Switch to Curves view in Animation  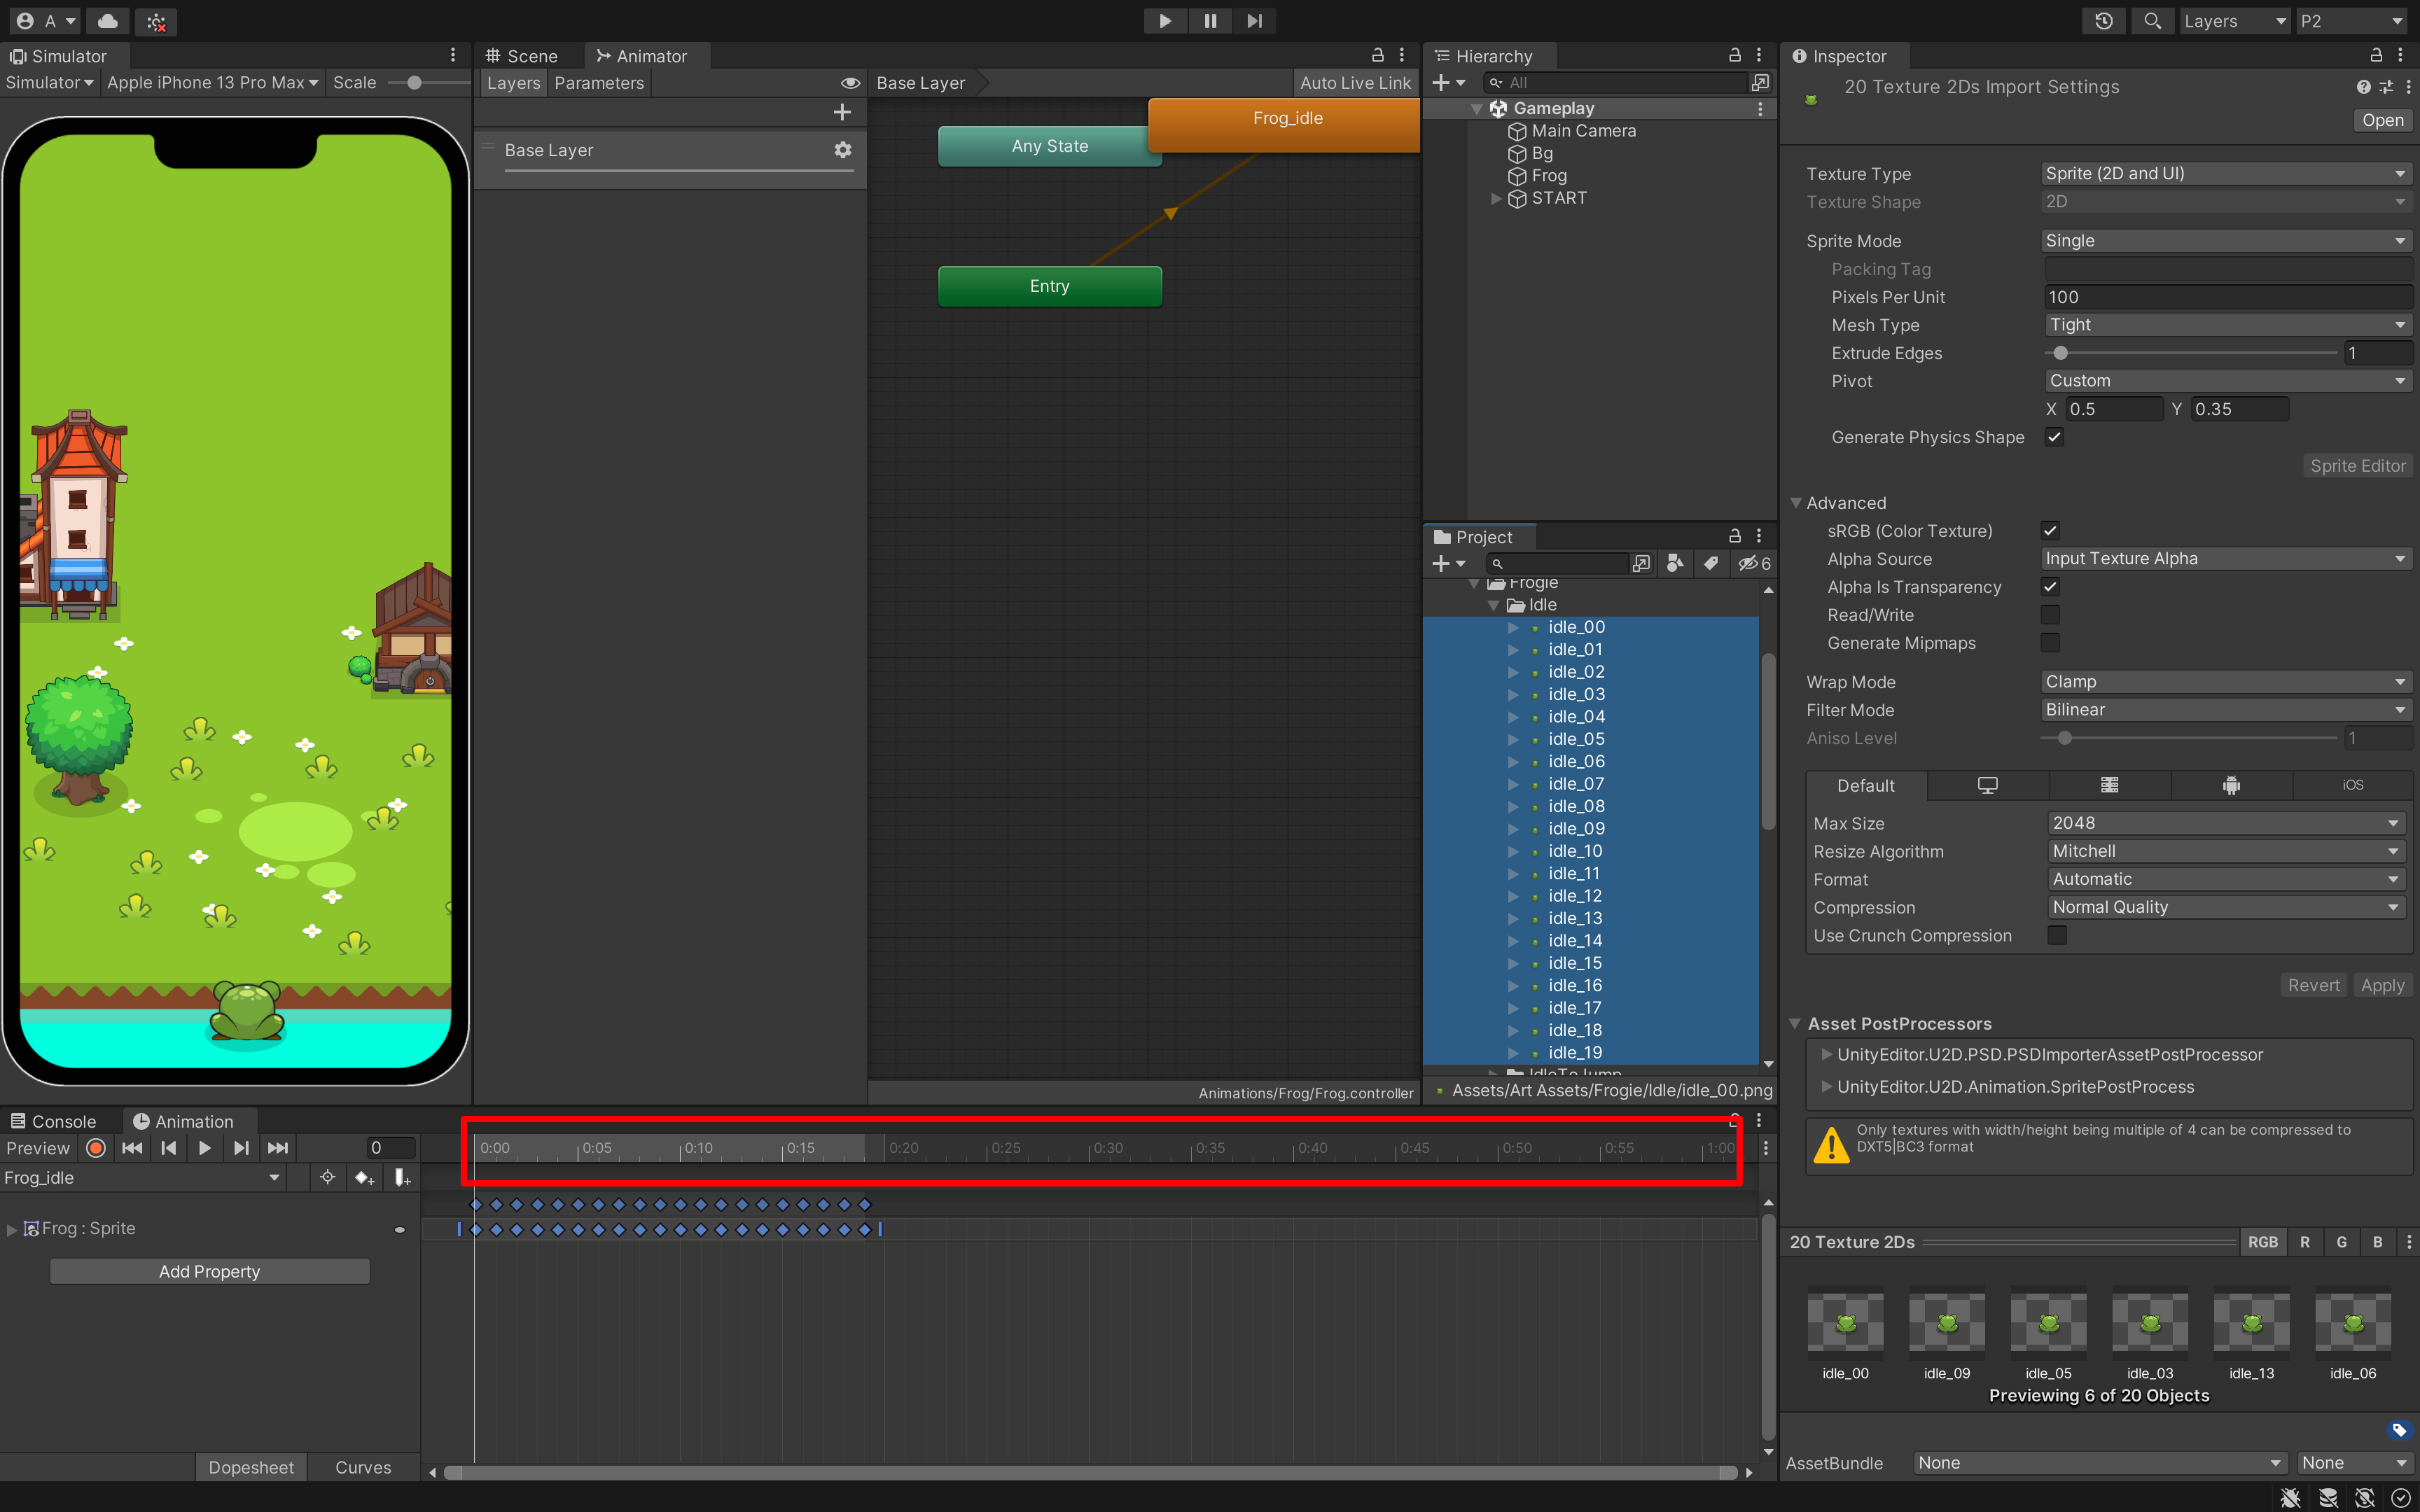coord(363,1467)
